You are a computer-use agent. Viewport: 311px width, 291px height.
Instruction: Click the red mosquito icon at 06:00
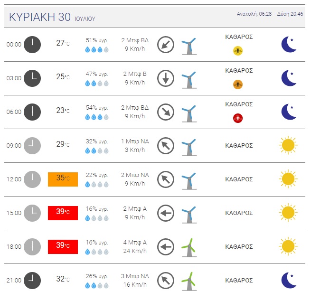[237, 118]
